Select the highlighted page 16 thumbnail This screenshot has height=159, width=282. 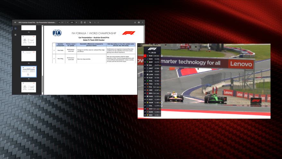click(29, 71)
